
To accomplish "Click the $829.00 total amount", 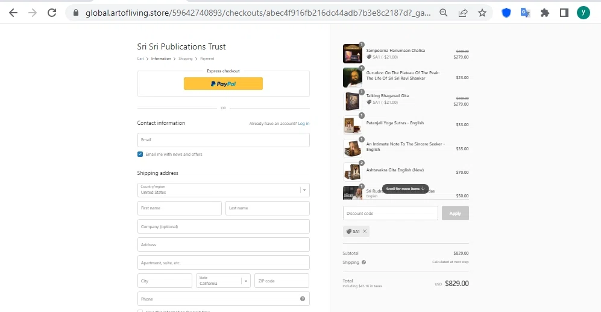I will tap(457, 284).
